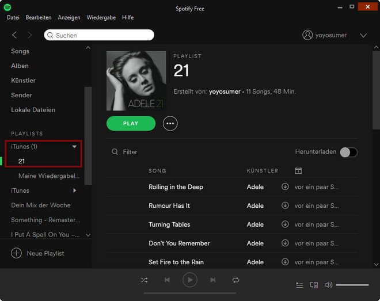
Task: Go back with the left arrow
Action: [14, 35]
